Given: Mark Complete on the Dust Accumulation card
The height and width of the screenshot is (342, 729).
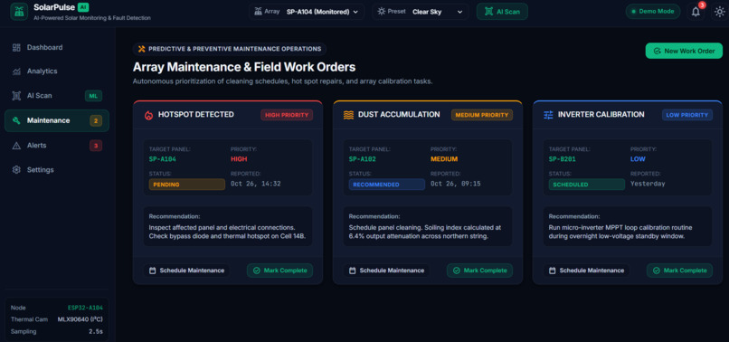Looking at the screenshot, I should [x=479, y=271].
